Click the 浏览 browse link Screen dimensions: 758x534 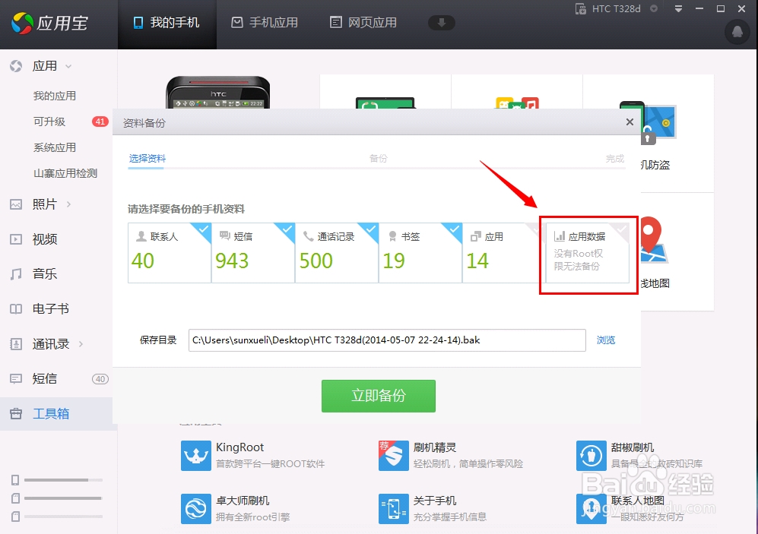pos(606,340)
